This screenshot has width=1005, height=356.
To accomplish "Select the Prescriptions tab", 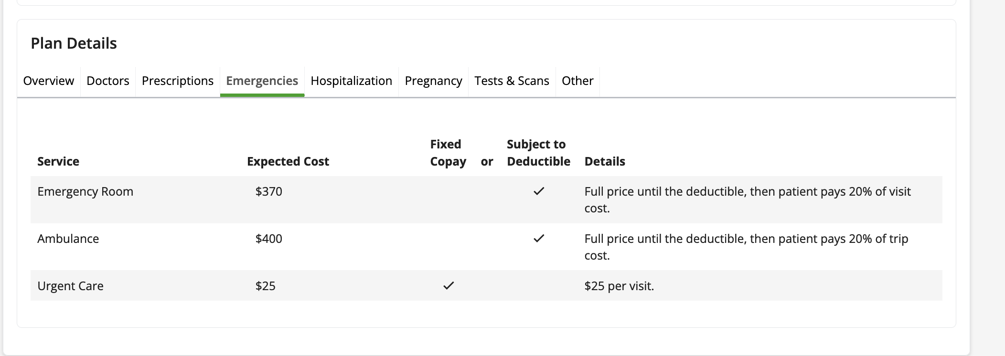I will tap(177, 81).
